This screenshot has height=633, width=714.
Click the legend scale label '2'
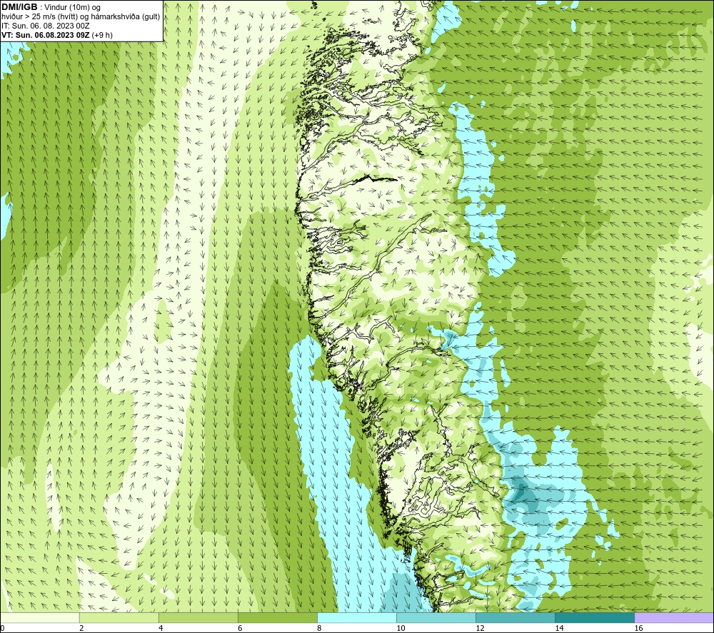click(81, 628)
